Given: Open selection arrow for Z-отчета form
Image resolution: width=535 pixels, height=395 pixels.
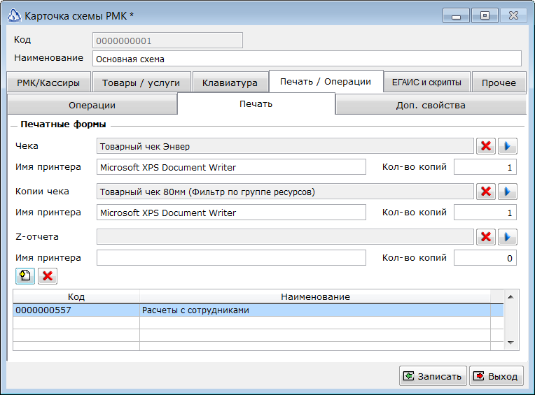Looking at the screenshot, I should click(508, 237).
